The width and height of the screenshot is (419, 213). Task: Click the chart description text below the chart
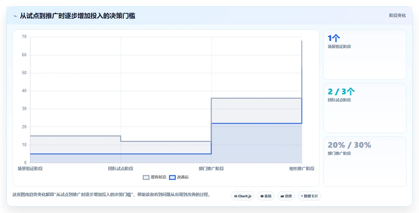pos(111,194)
